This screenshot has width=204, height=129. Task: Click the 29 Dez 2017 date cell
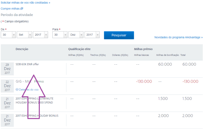click(7, 69)
